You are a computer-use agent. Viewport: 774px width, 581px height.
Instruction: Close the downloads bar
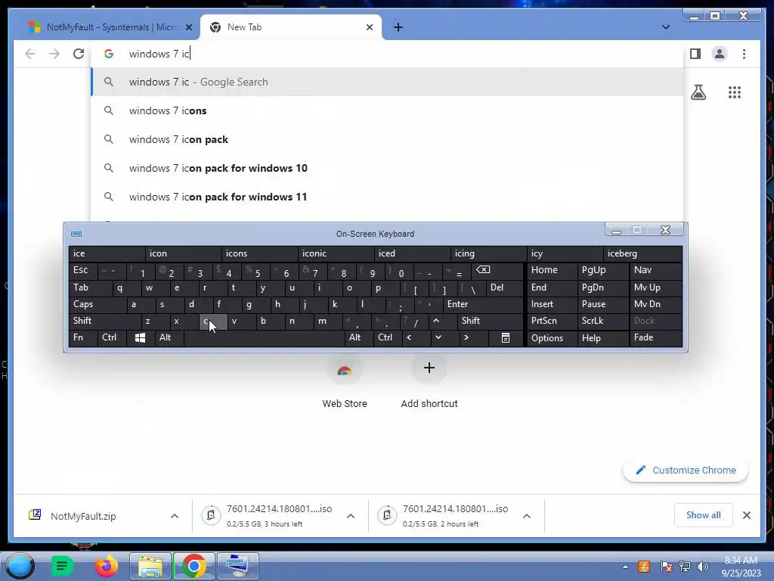747,515
